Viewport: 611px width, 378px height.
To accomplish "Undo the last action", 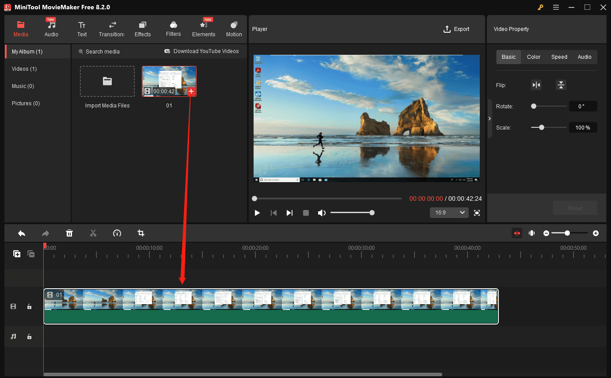I will pyautogui.click(x=22, y=233).
